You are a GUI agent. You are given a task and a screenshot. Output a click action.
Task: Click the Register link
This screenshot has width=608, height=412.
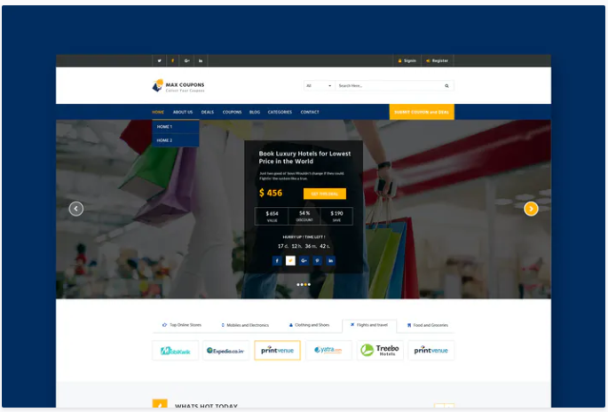438,60
